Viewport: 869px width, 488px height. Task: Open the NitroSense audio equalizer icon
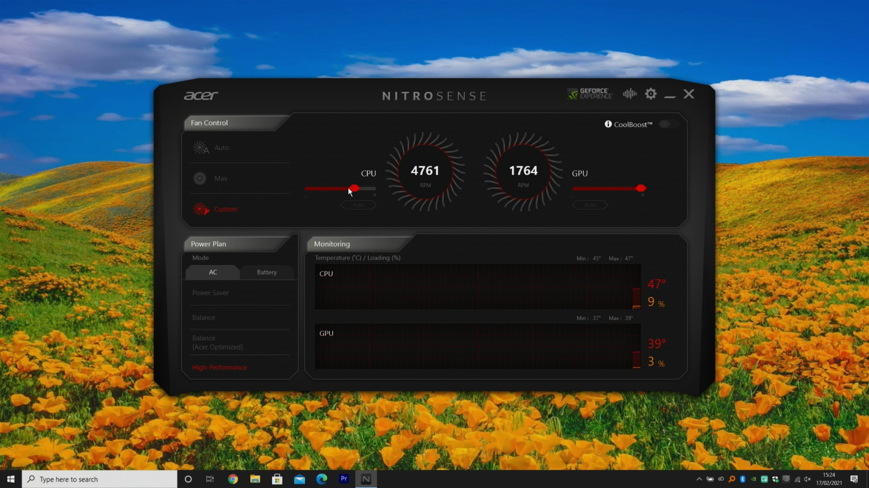point(629,94)
